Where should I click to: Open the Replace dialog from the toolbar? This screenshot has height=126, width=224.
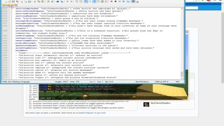coord(62,1)
